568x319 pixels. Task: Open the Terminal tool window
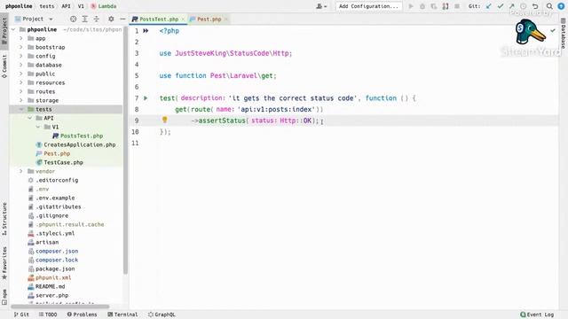click(122, 315)
